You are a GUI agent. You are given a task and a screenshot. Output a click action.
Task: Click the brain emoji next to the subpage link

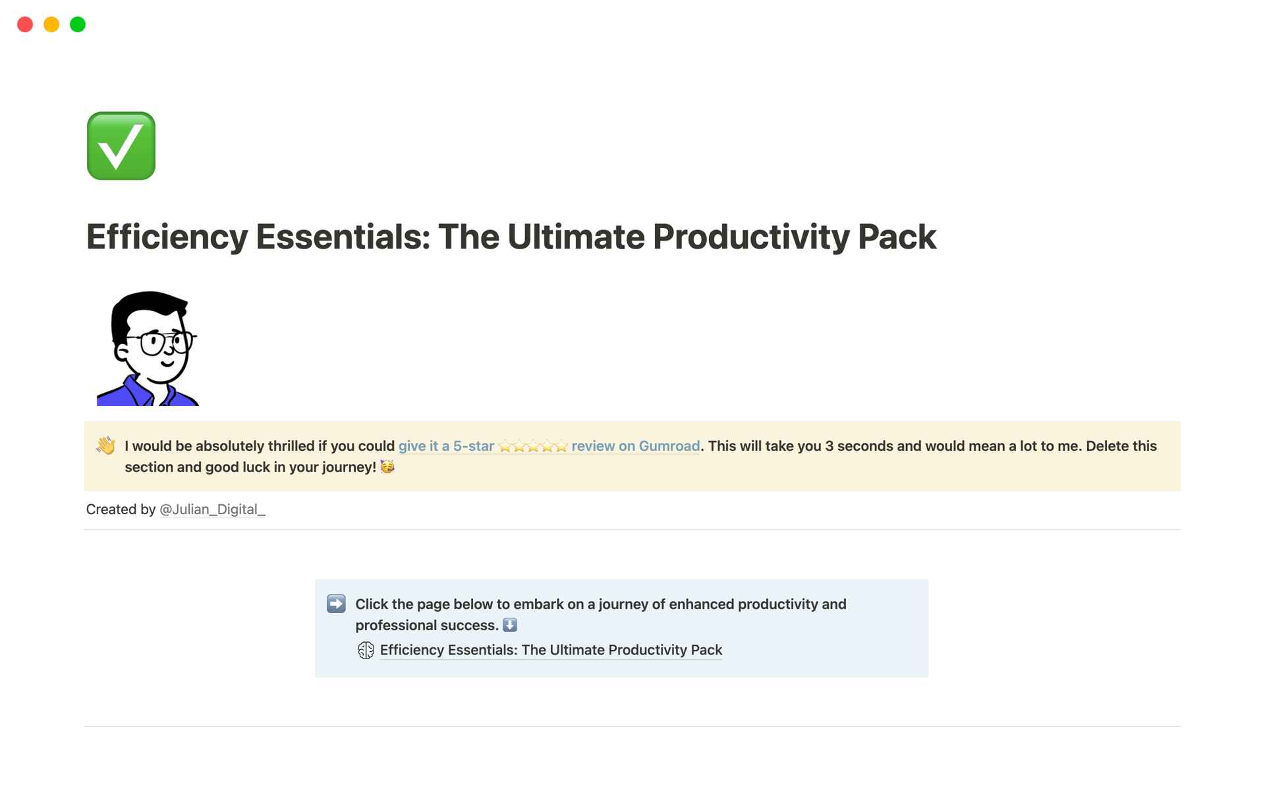point(366,650)
